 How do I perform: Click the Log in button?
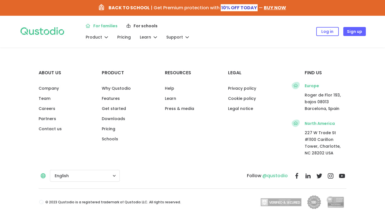coord(328,31)
